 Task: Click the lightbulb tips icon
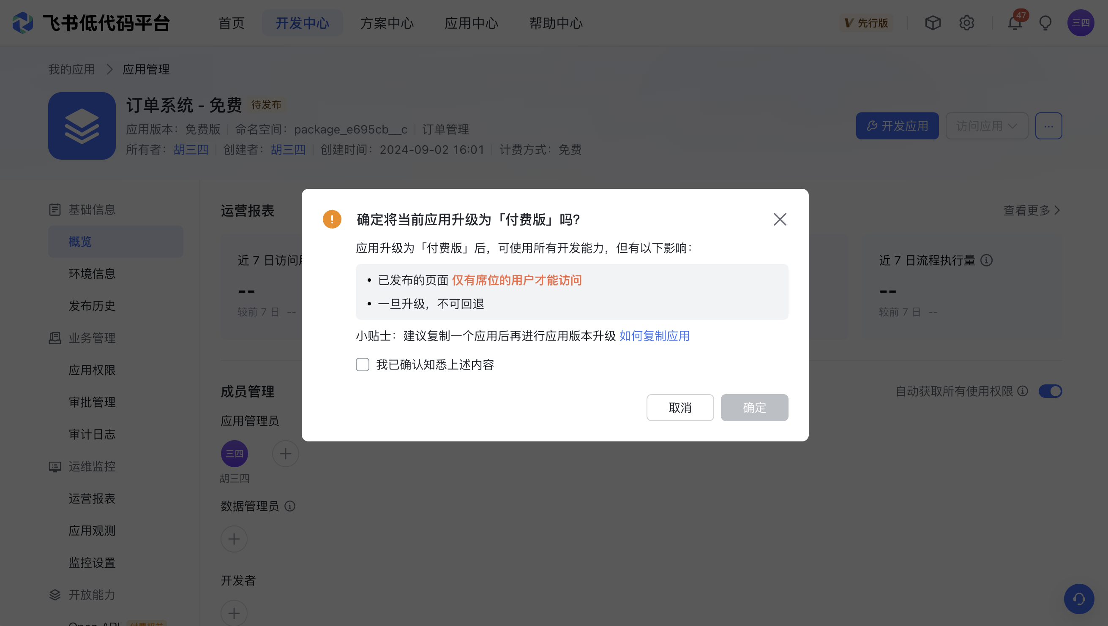1045,23
